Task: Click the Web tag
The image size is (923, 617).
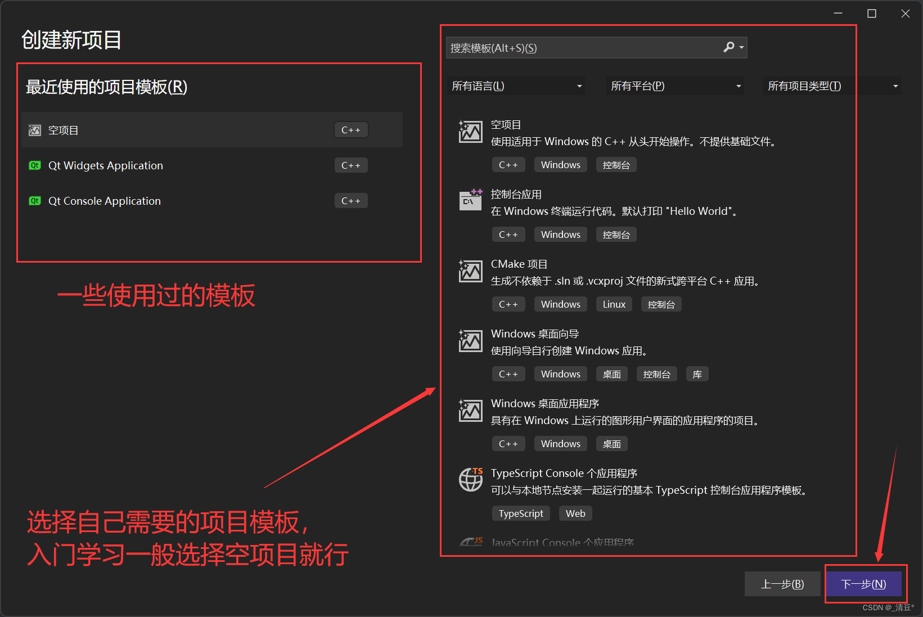Action: point(575,514)
